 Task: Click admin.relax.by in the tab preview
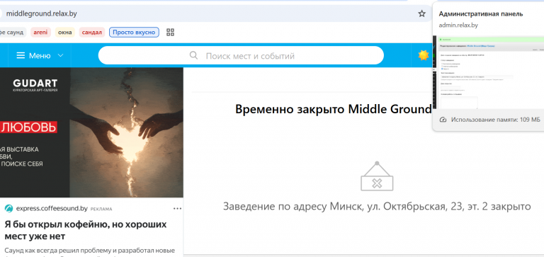[x=458, y=25]
